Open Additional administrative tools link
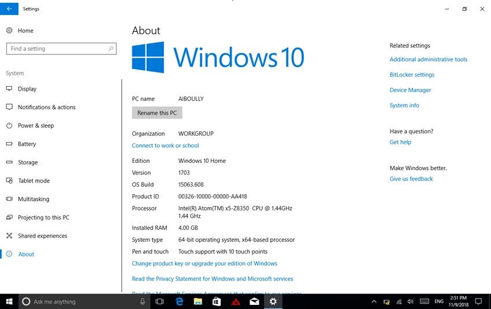 (x=429, y=59)
